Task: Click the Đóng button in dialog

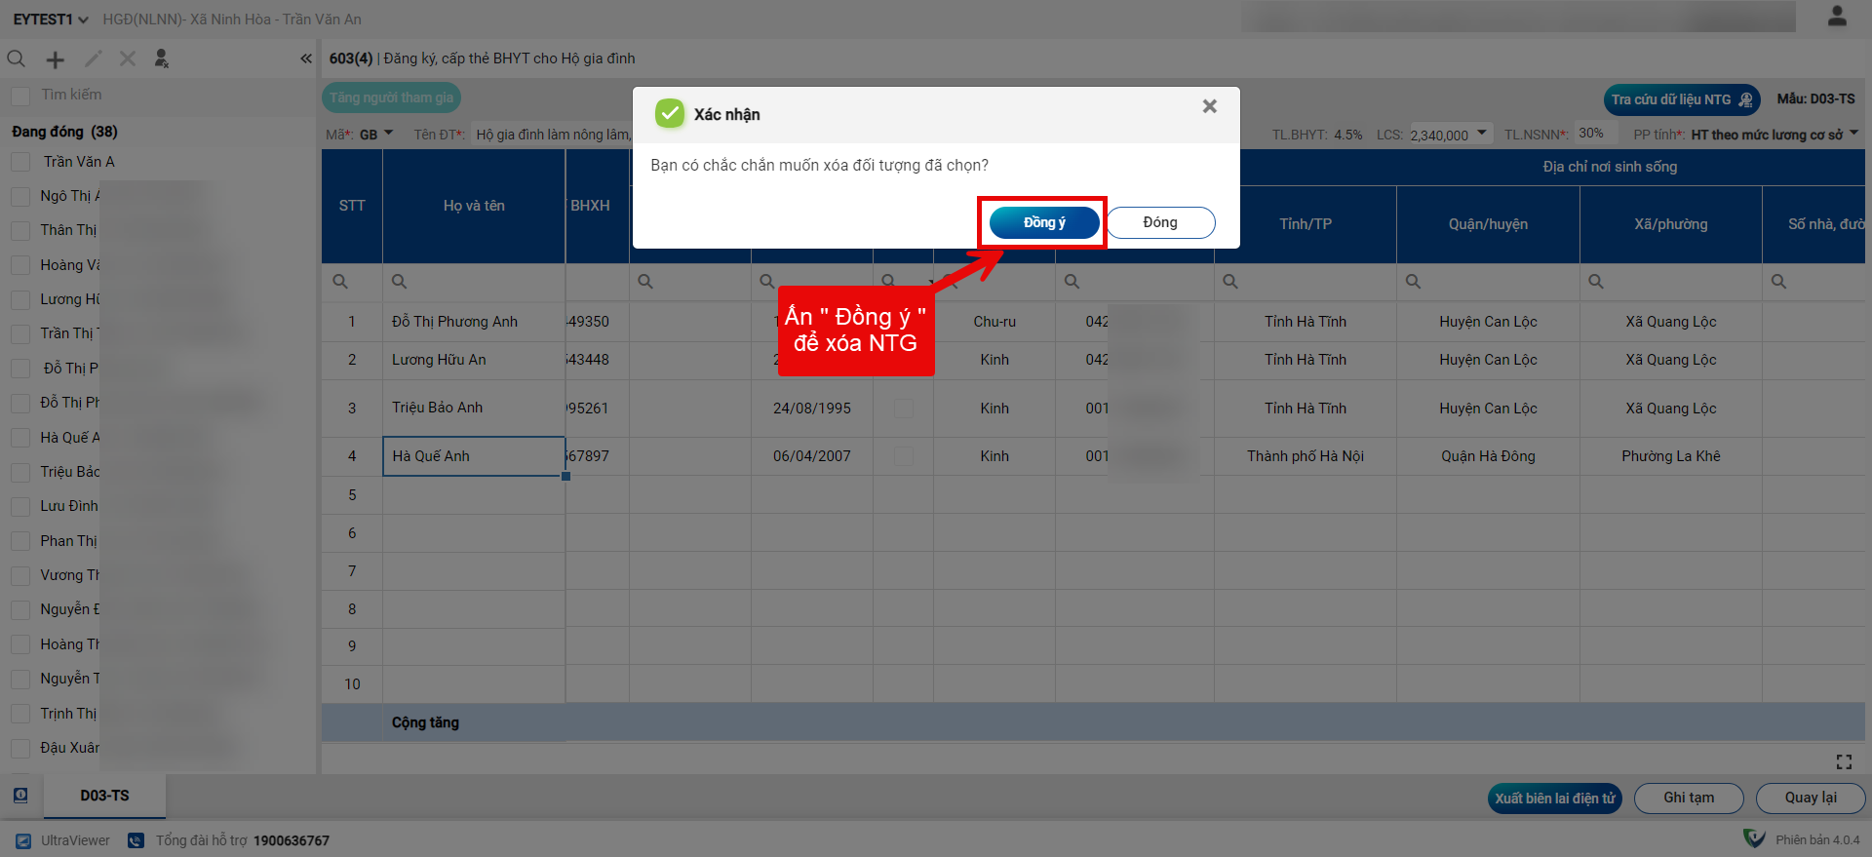Action: click(x=1160, y=222)
